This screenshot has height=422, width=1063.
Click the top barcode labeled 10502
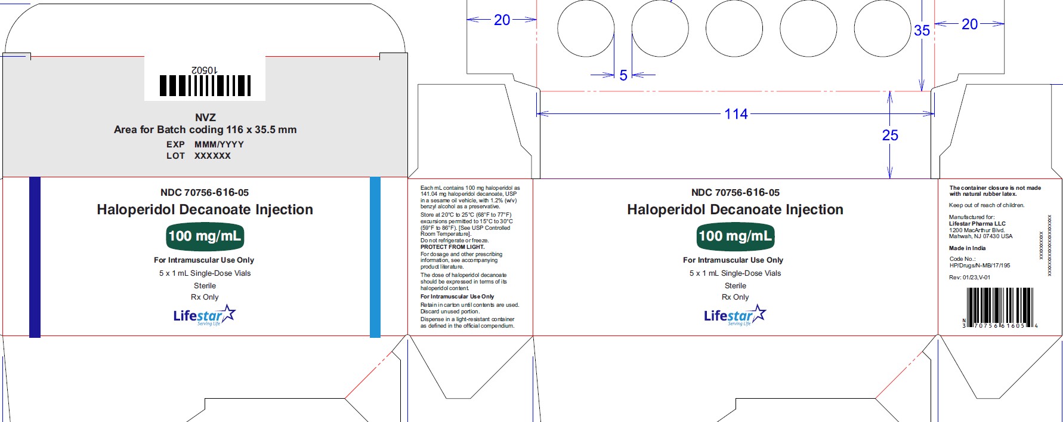(x=205, y=85)
